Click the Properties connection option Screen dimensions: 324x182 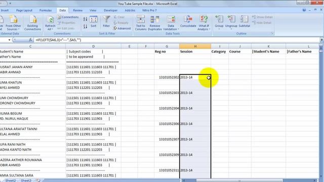pos(66,23)
